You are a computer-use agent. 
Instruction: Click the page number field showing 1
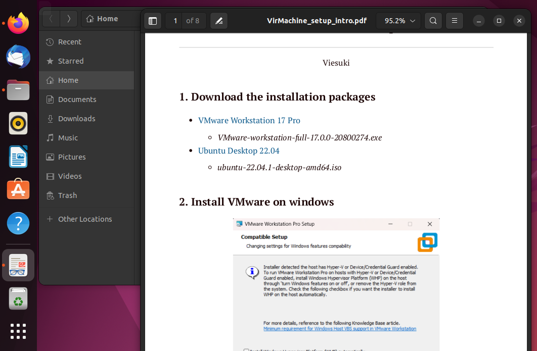click(175, 21)
